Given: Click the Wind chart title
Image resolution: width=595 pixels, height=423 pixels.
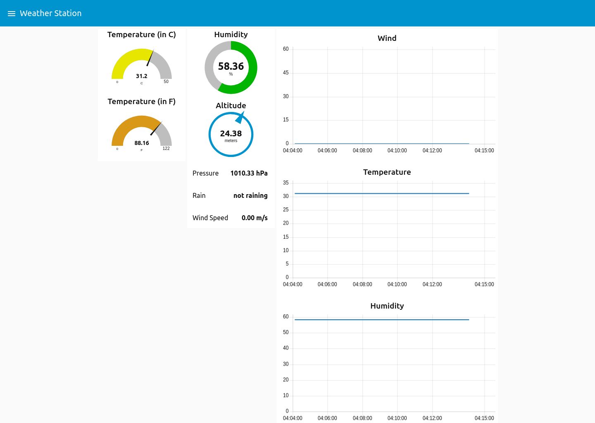Looking at the screenshot, I should coord(387,38).
